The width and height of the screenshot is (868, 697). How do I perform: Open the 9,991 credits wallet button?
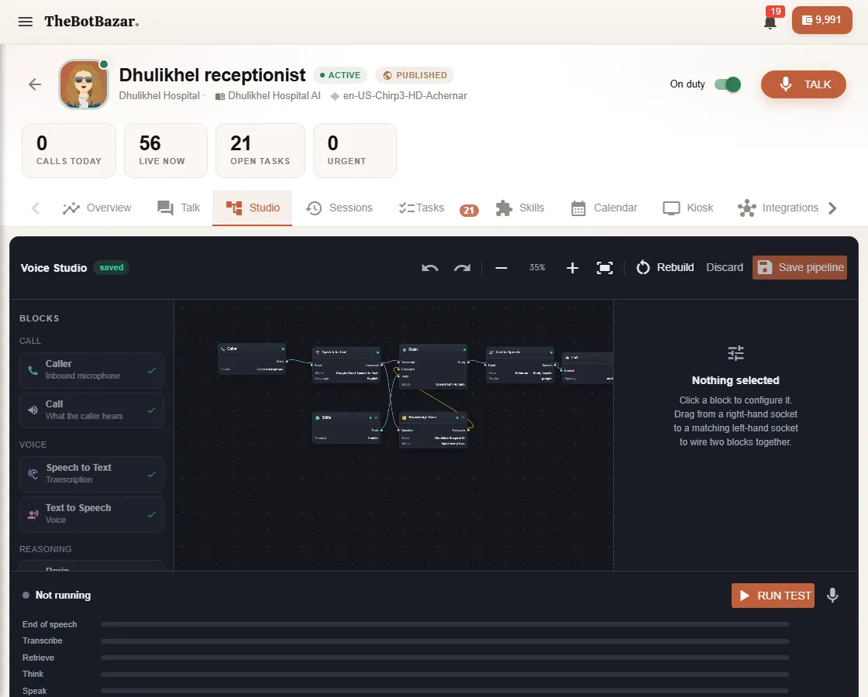click(822, 20)
